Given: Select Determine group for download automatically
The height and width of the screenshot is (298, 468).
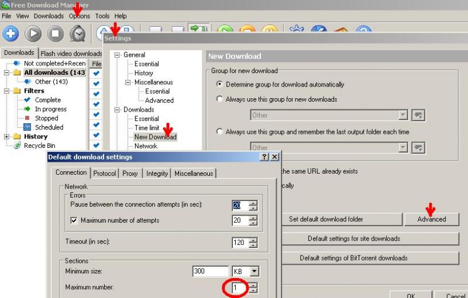Looking at the screenshot, I should (220, 84).
